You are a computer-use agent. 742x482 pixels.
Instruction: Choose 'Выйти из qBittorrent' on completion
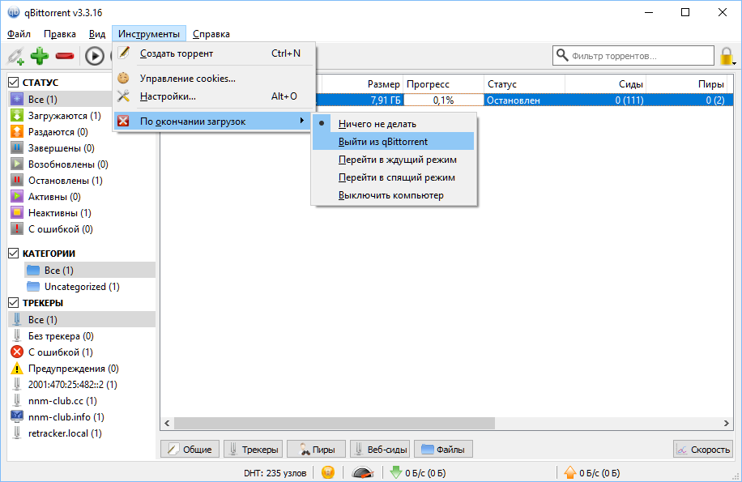(393, 142)
